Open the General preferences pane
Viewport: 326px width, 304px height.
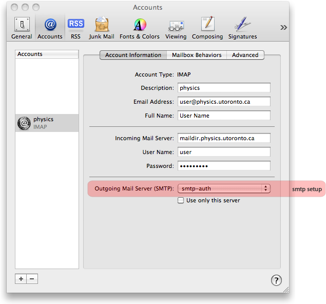[22, 28]
